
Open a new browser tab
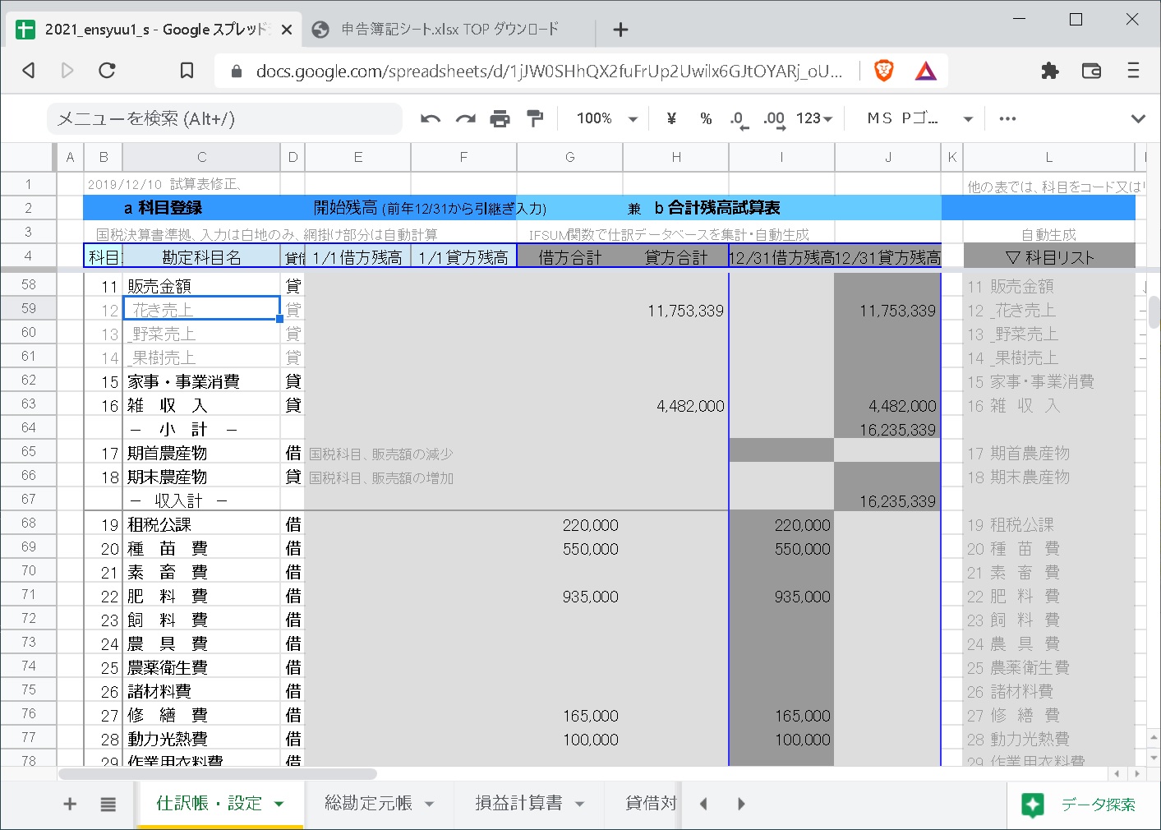click(x=620, y=30)
